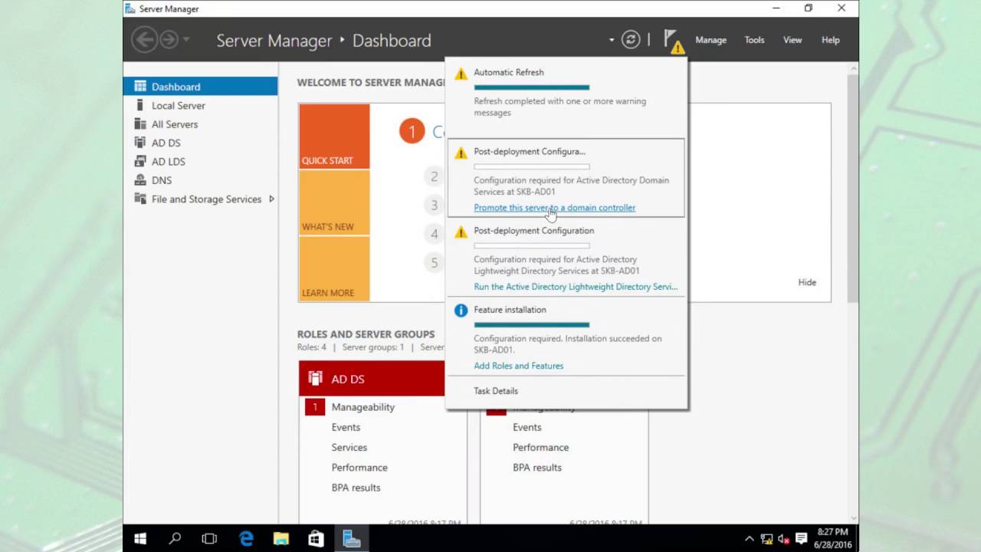Screen dimensions: 981x552
Task: Select AD DS in sidebar
Action: click(166, 143)
